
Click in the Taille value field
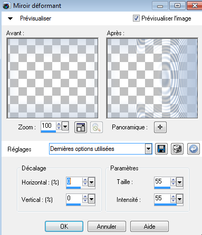pos(162,181)
